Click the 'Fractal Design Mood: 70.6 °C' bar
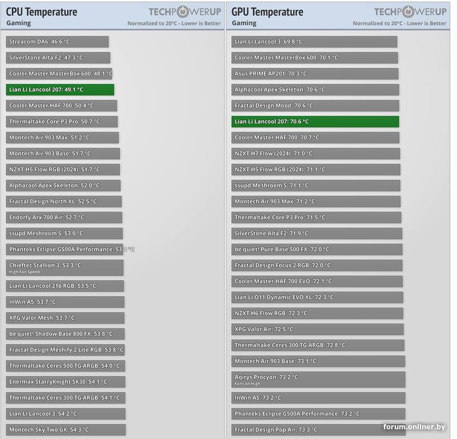Screen dimensions: 457x439 315,106
